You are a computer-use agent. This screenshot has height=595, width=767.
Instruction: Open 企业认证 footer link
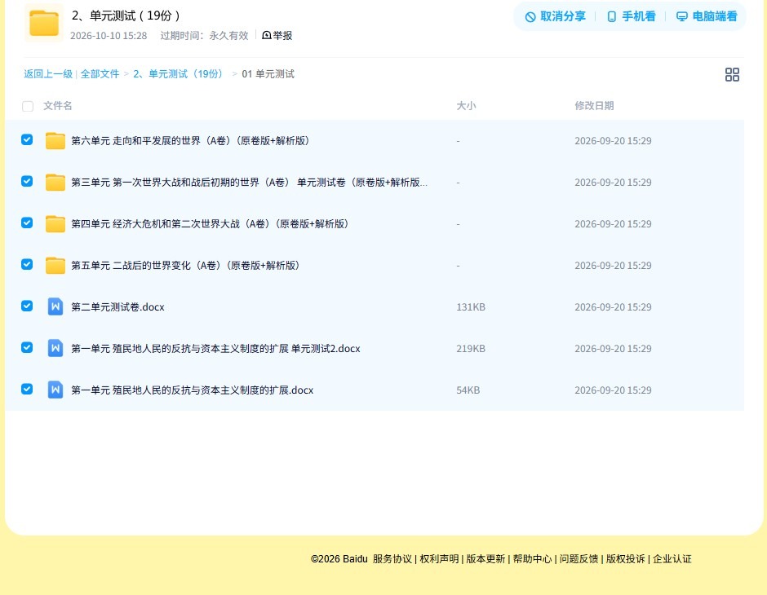click(x=672, y=559)
